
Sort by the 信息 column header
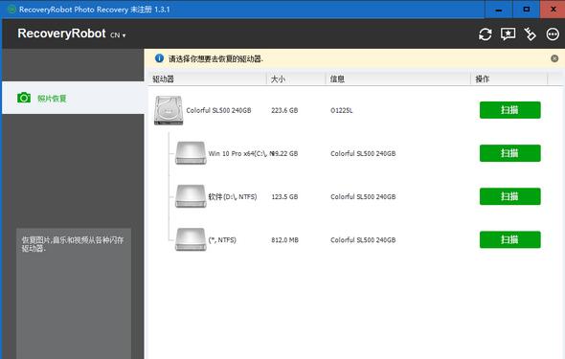point(398,79)
